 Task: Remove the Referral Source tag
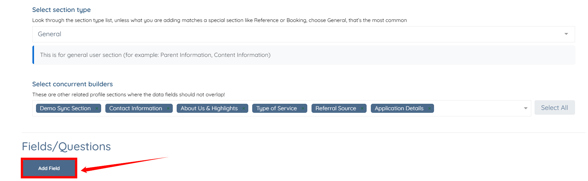[362, 109]
